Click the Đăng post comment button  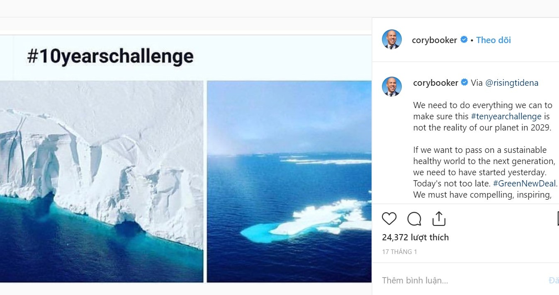point(554,280)
